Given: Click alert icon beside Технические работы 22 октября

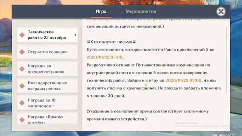Looking at the screenshot, I should point(22,35).
